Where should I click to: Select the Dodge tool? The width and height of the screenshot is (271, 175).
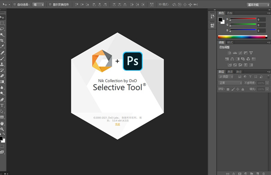[x=2, y=93]
